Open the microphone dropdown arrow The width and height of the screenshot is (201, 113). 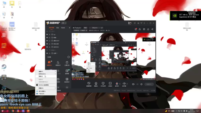tap(120, 84)
